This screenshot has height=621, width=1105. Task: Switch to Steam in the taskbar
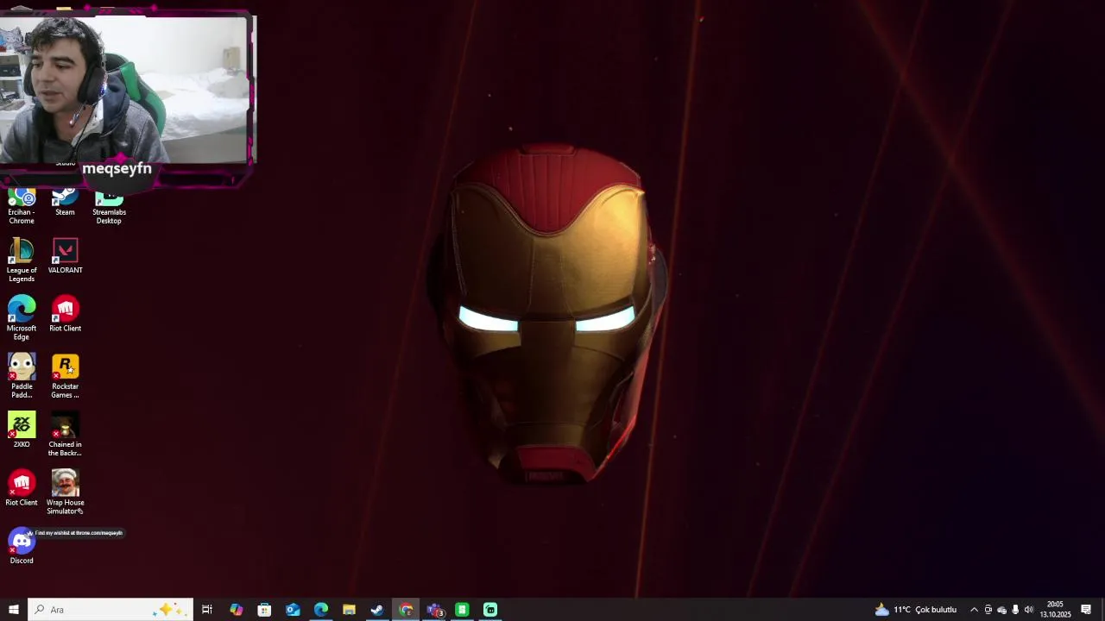point(377,610)
